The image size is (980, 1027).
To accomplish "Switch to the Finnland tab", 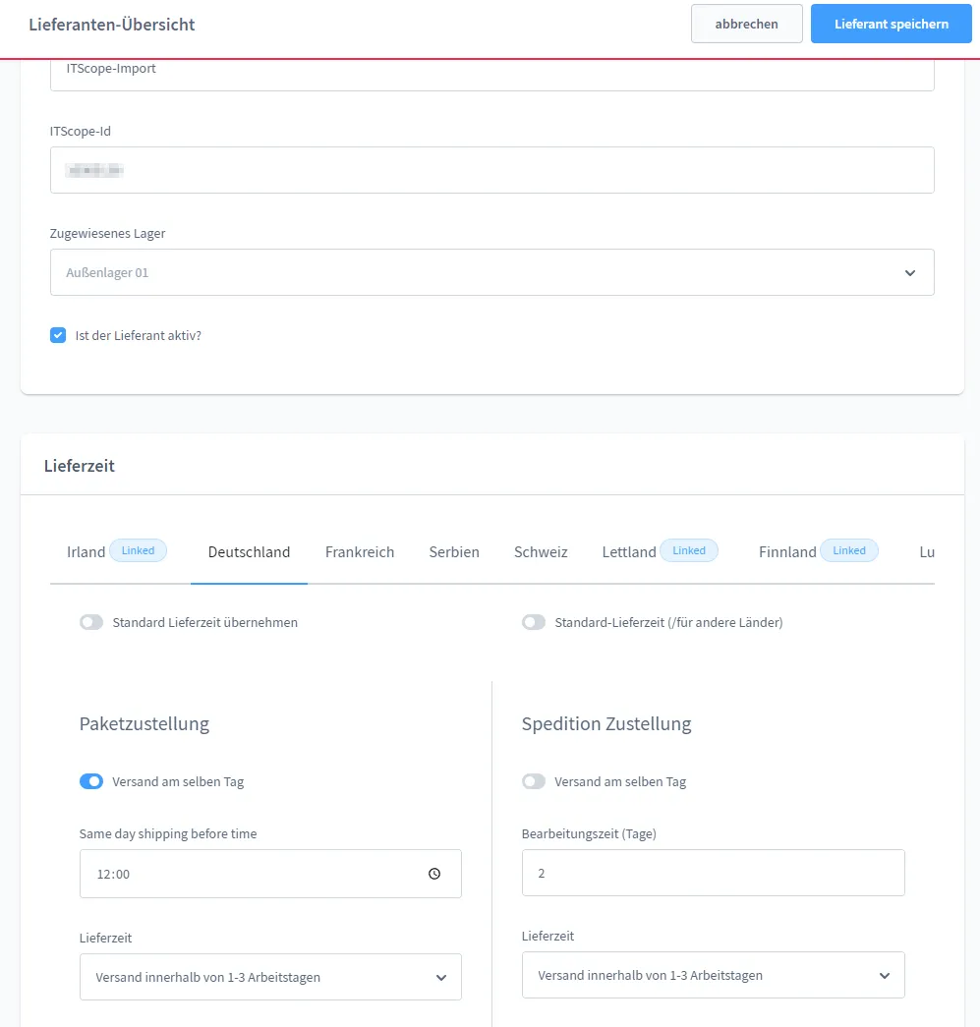I will 787,552.
